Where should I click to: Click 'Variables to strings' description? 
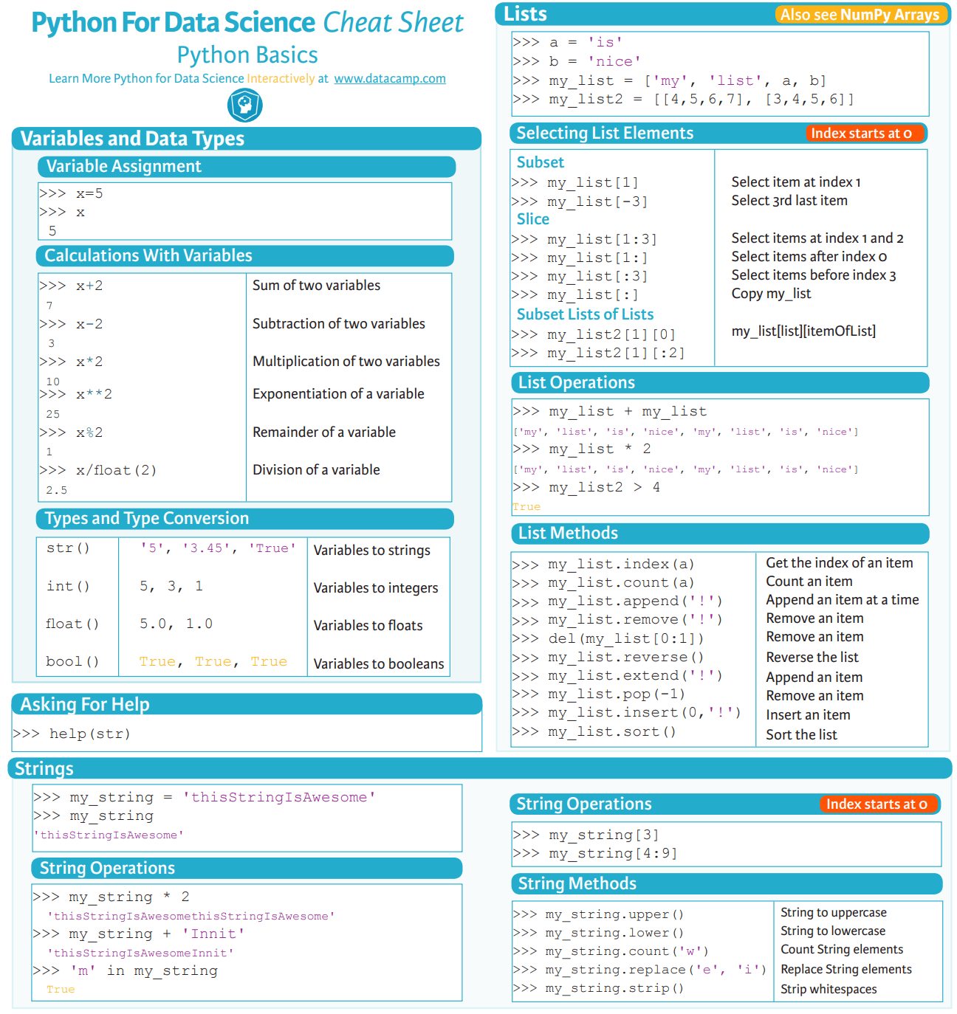pyautogui.click(x=371, y=550)
